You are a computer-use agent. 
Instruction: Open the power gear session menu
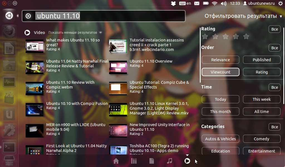[281, 3]
